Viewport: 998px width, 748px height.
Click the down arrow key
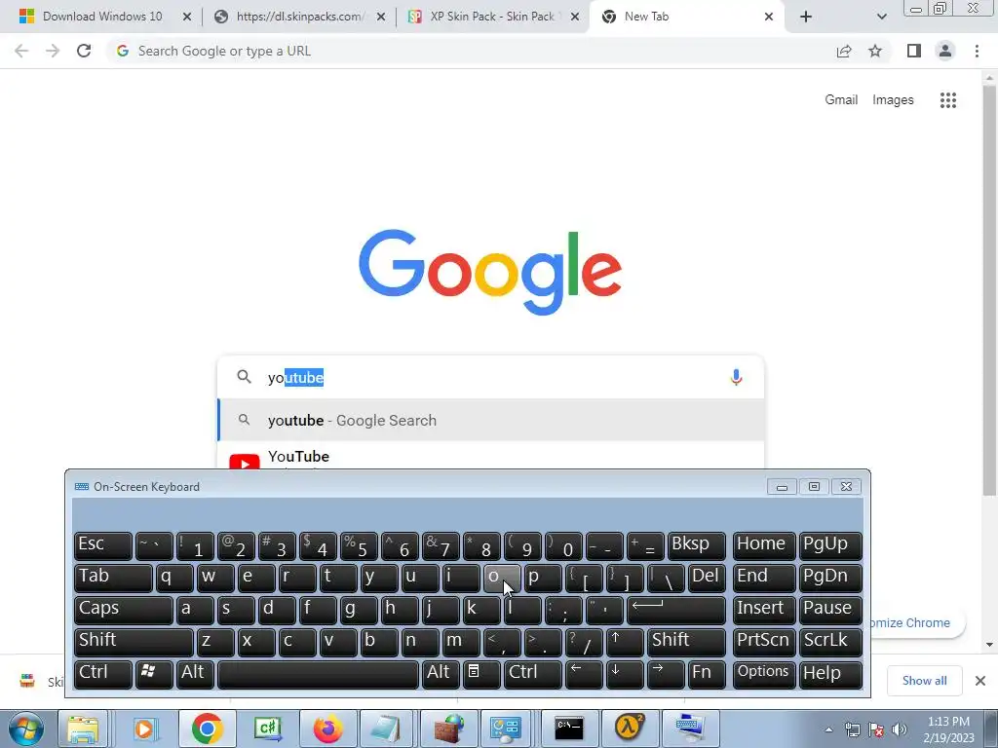(x=625, y=674)
